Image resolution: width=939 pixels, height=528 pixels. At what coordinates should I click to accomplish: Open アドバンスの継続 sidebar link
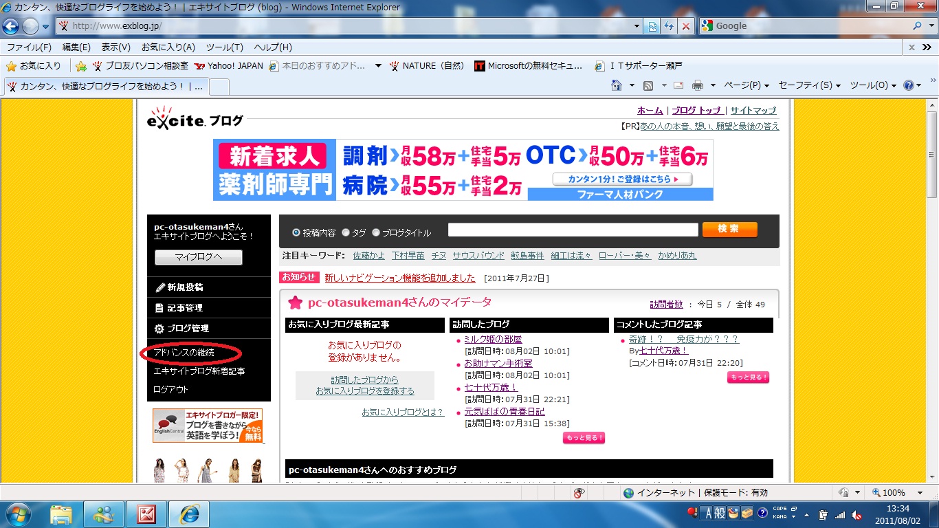pos(184,353)
